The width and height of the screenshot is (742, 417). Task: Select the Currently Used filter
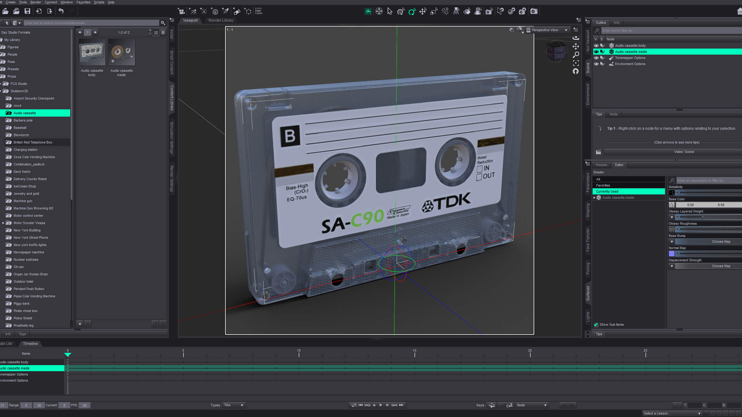628,191
